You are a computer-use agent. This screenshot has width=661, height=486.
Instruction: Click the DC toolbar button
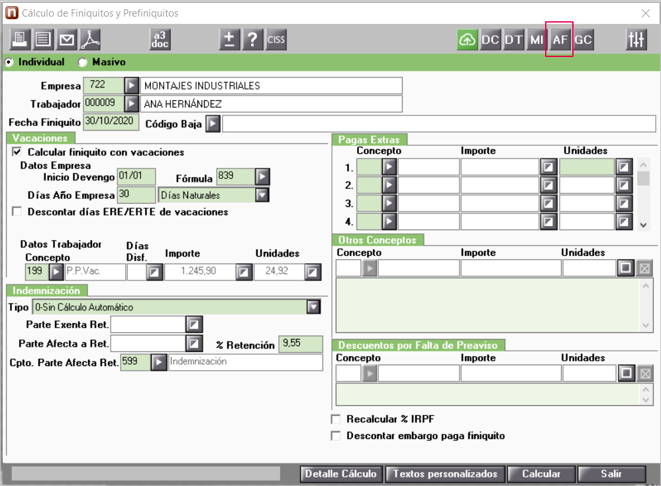pyautogui.click(x=490, y=40)
